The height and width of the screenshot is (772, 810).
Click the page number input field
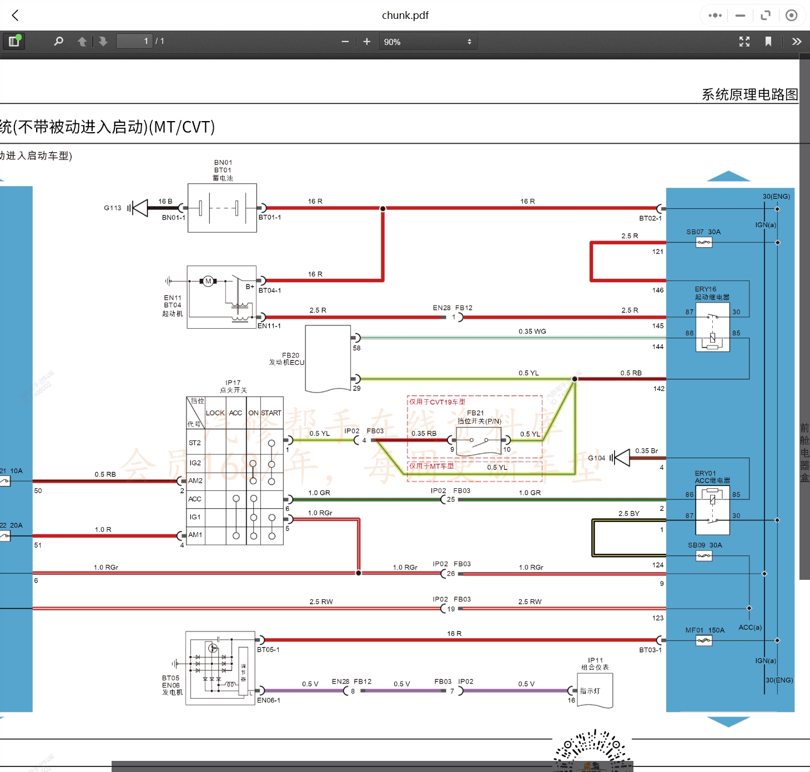point(134,41)
